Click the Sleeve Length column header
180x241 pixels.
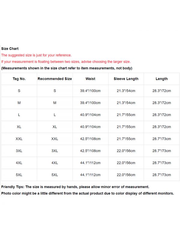pos(126,79)
